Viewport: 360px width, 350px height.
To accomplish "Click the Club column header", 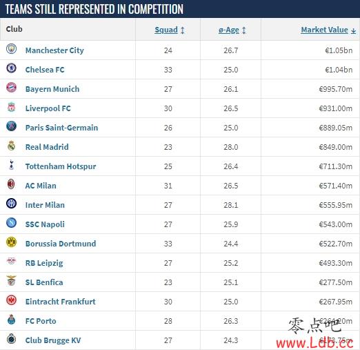I will point(14,29).
